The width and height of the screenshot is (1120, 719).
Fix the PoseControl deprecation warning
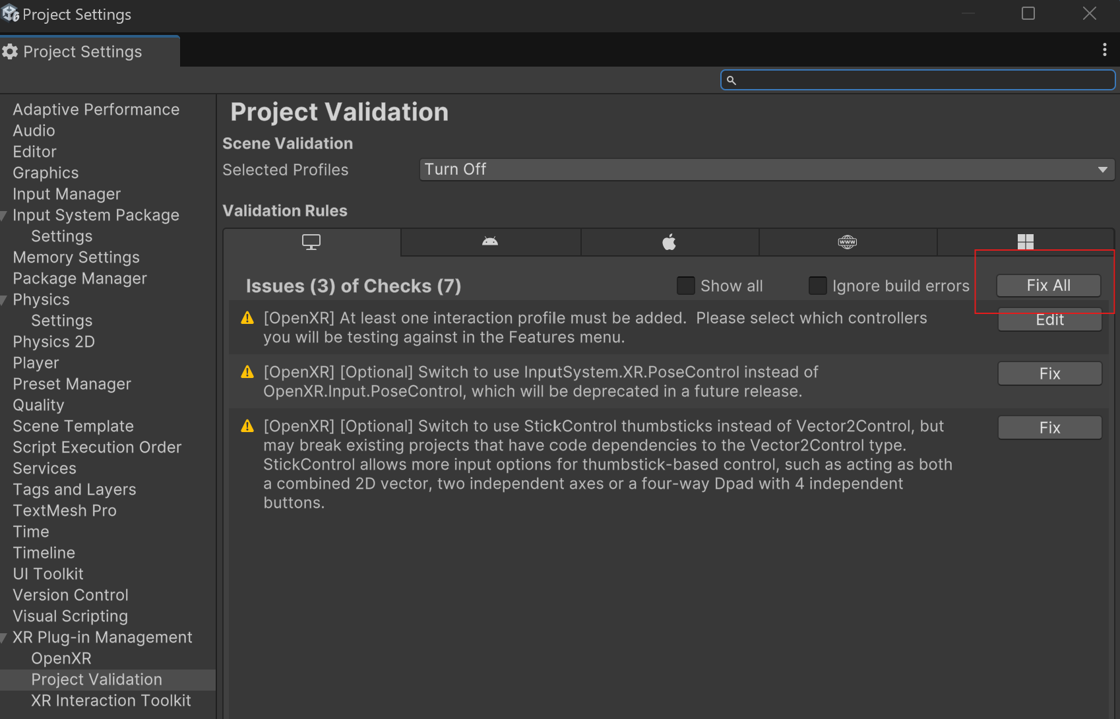pyautogui.click(x=1049, y=373)
